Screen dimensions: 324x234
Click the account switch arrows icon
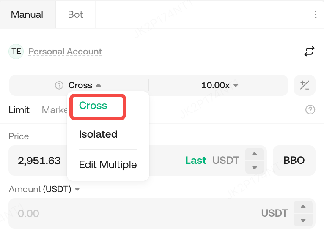click(x=309, y=52)
